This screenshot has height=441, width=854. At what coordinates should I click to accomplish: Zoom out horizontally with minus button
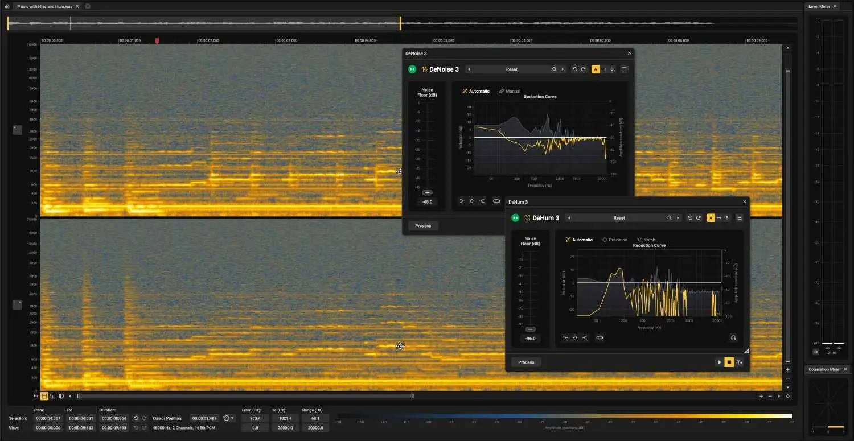click(770, 396)
